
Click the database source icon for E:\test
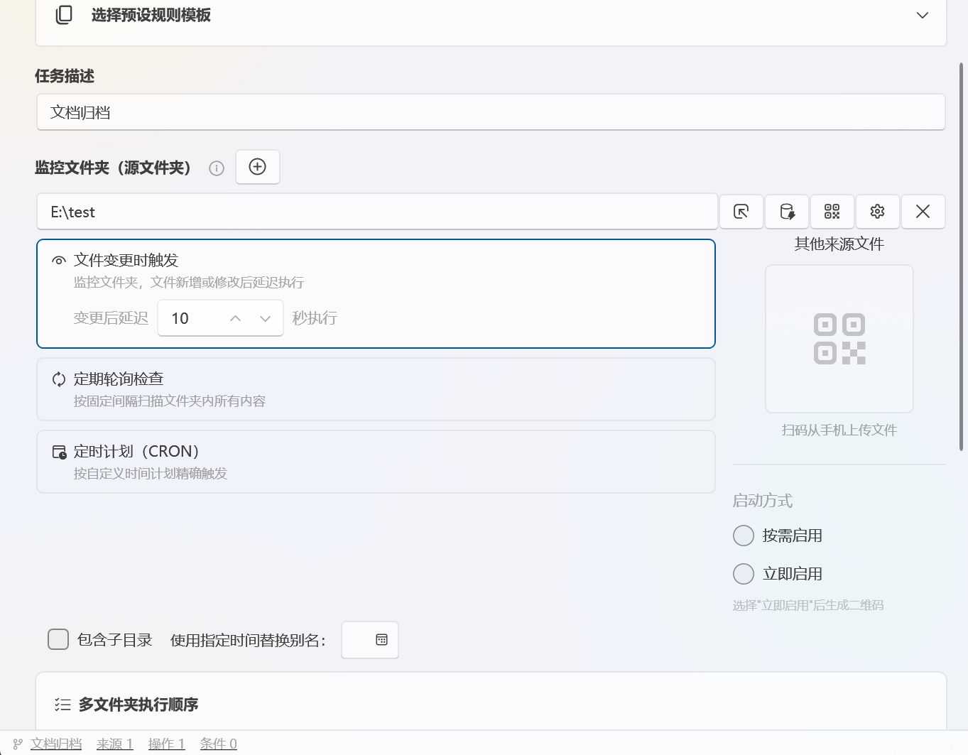tap(787, 212)
